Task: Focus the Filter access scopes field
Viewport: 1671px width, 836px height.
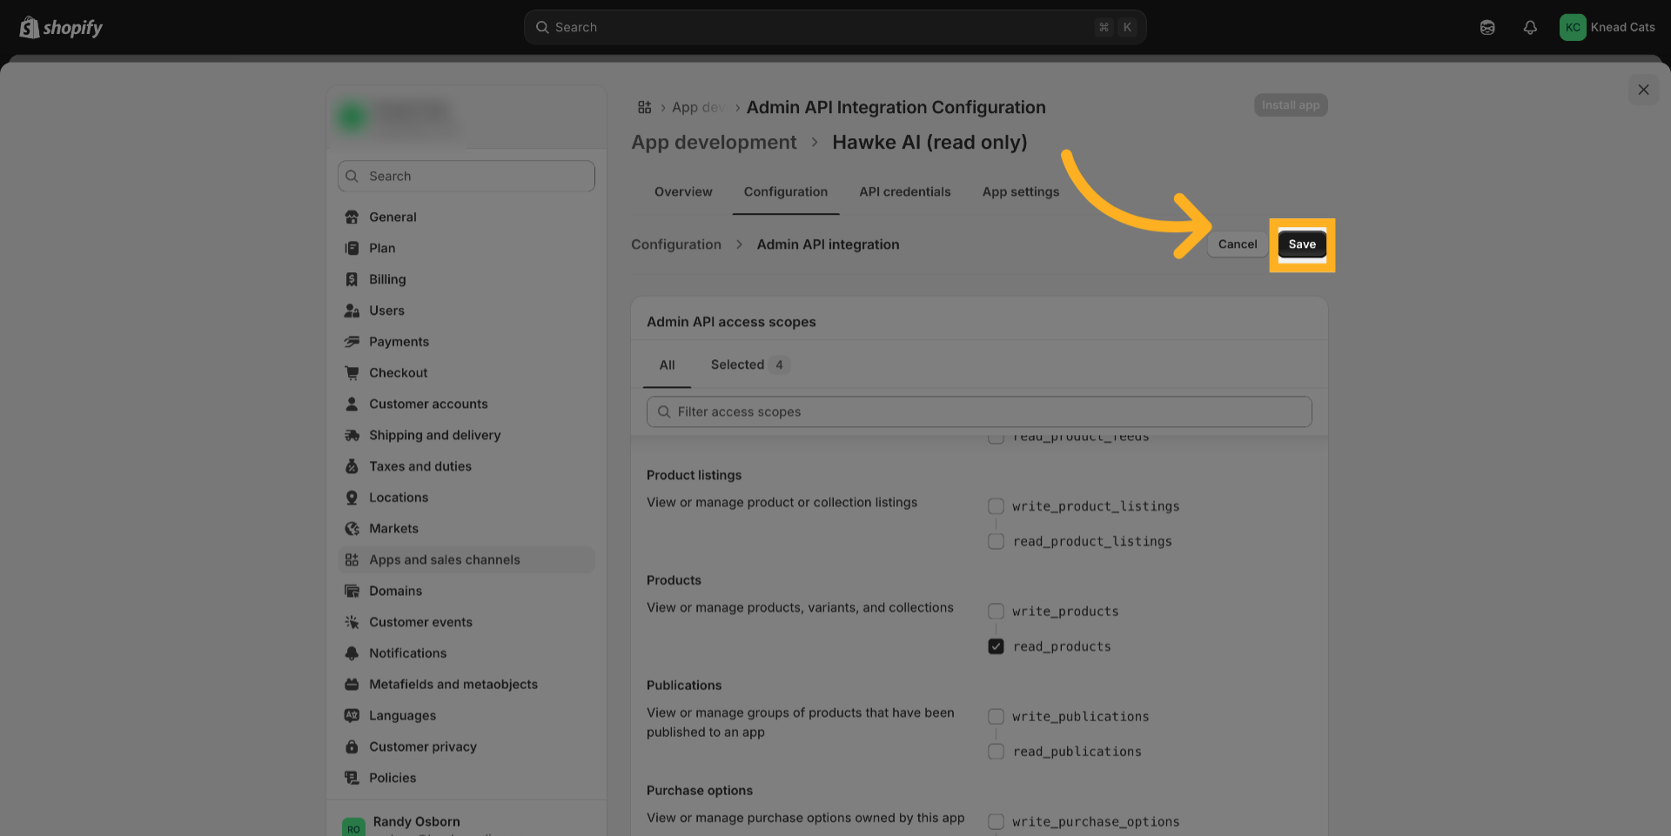Action: (x=978, y=412)
